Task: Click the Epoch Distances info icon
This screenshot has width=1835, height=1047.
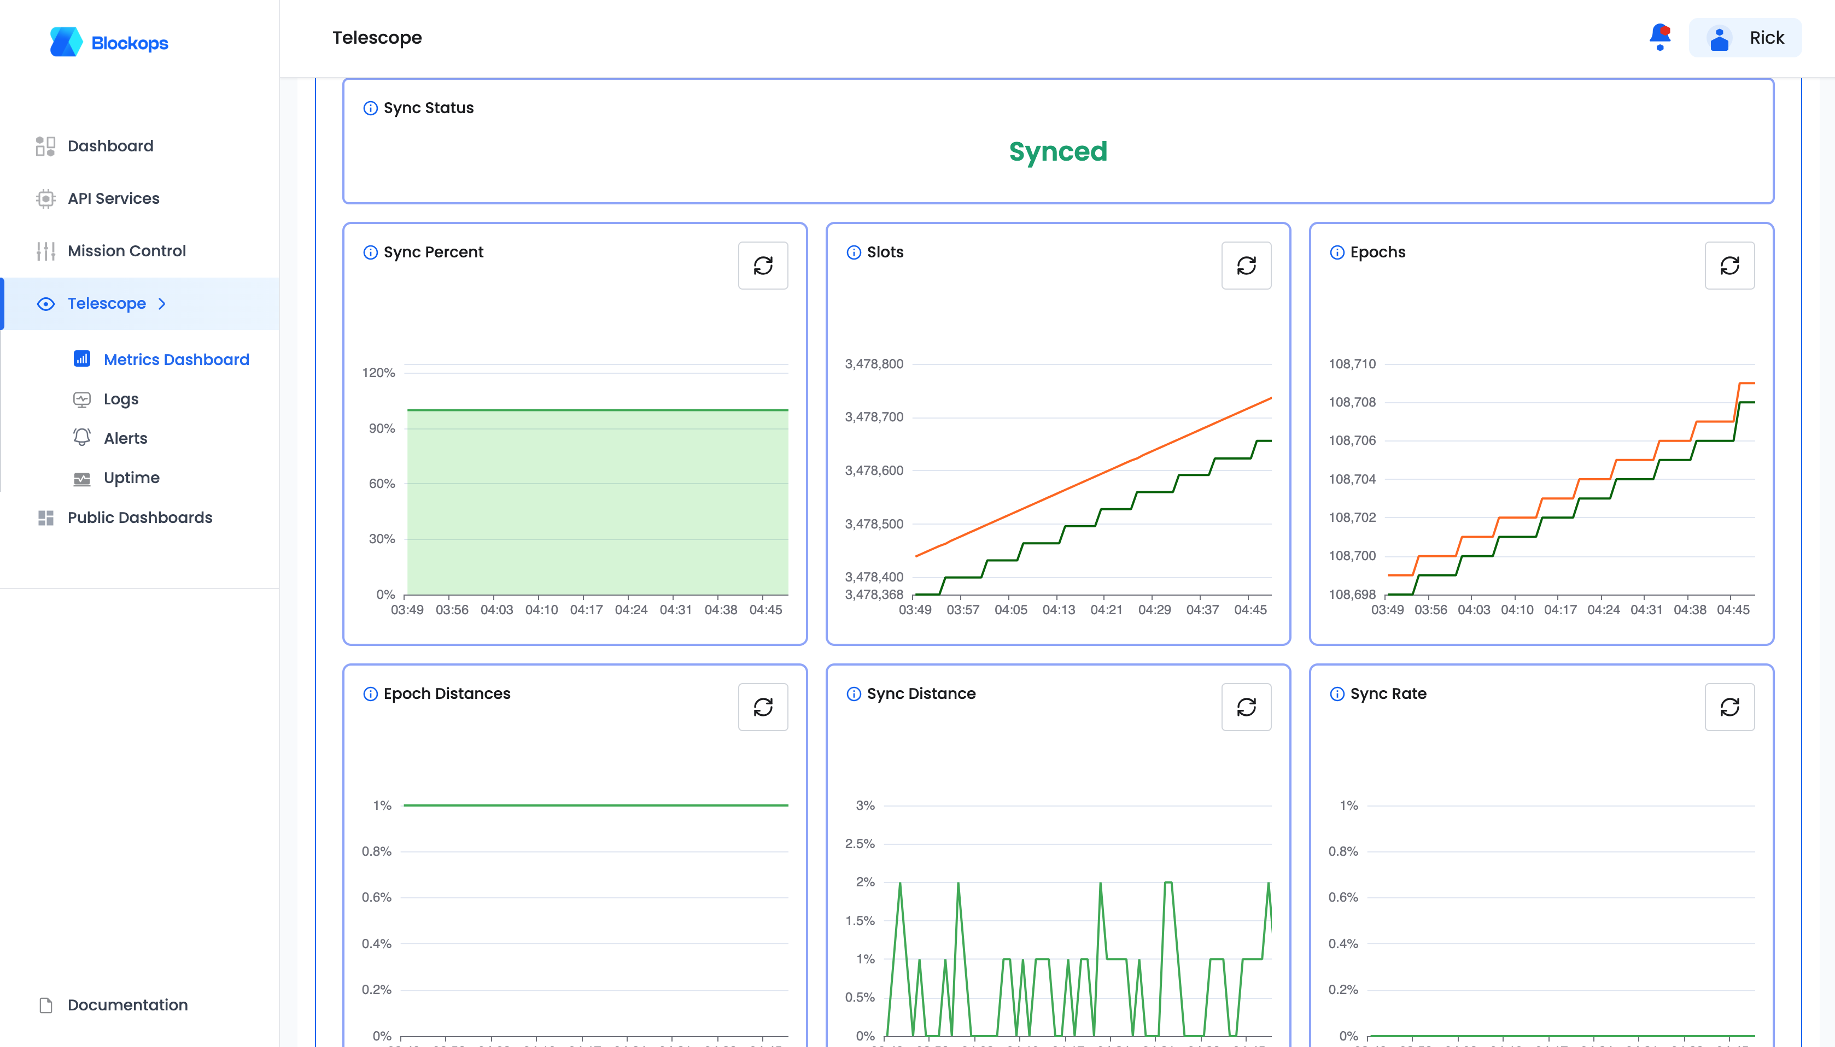Action: pyautogui.click(x=371, y=694)
